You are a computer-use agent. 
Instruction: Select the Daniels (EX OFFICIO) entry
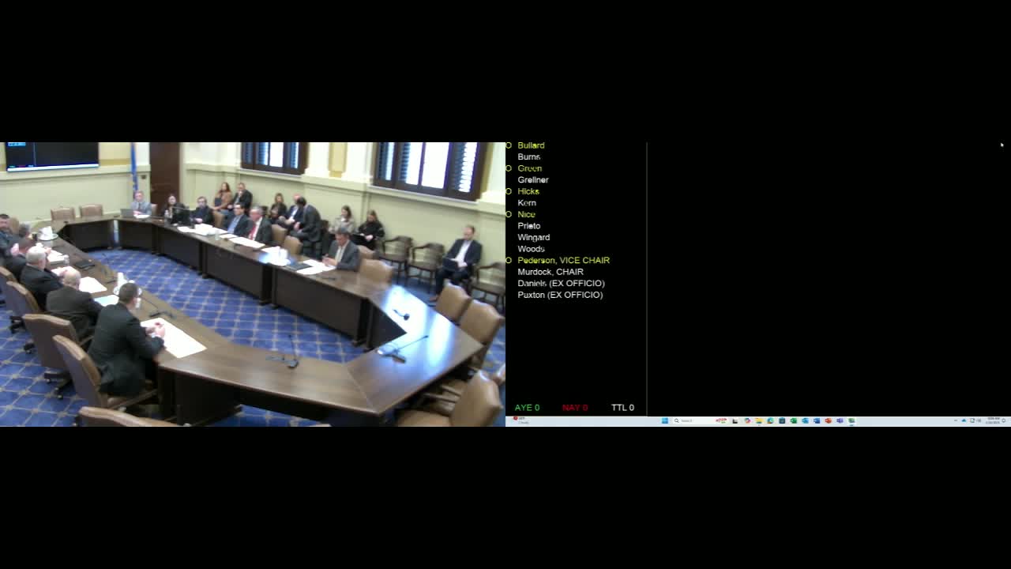point(562,283)
